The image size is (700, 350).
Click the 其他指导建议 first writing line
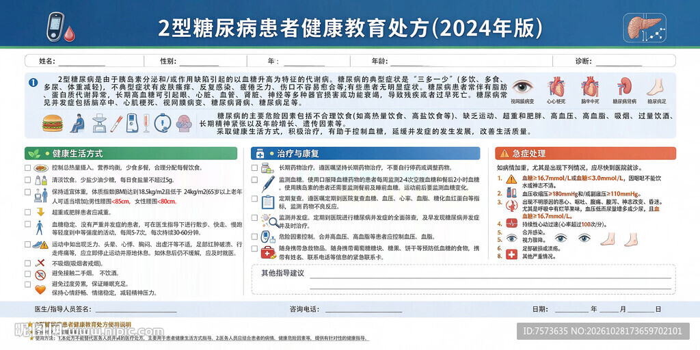[x=490, y=278]
